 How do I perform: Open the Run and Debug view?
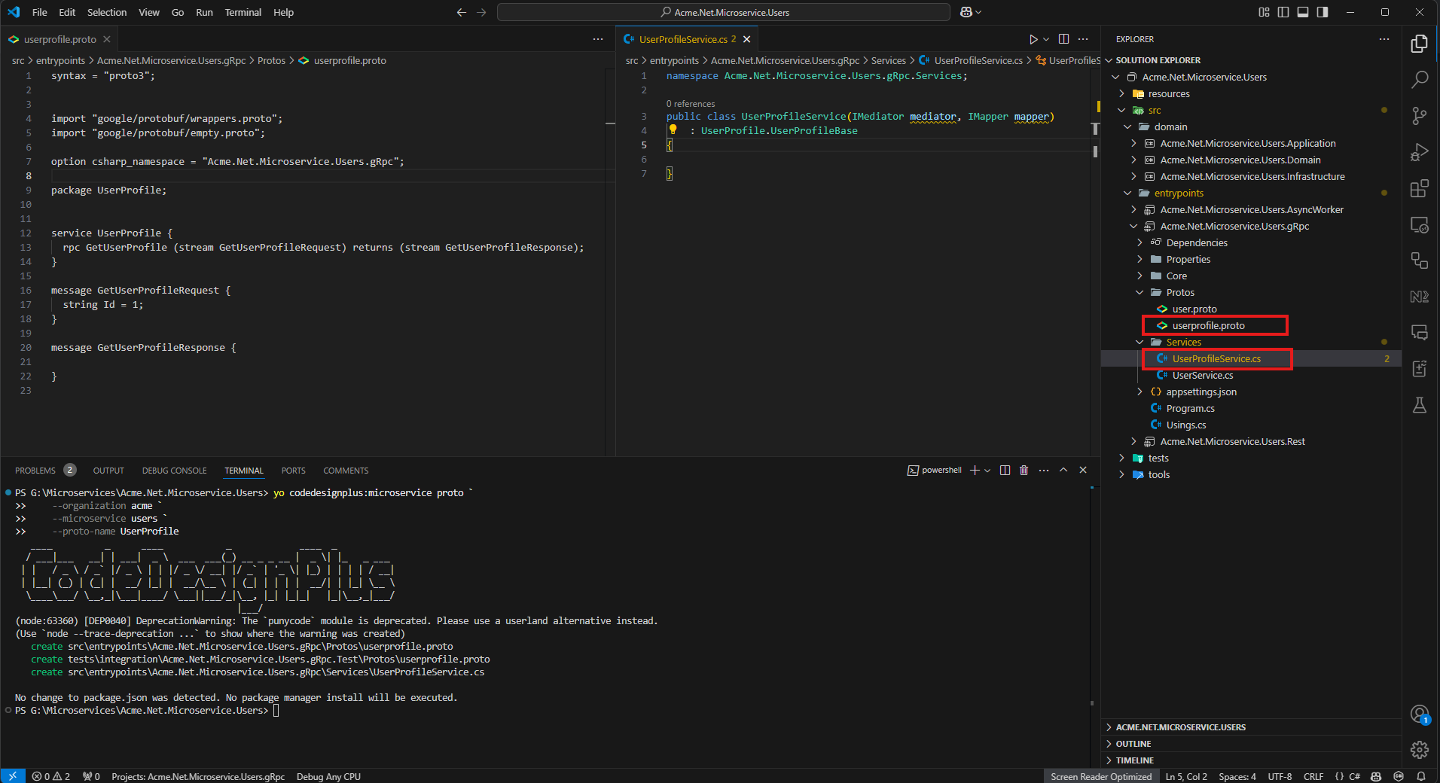pyautogui.click(x=1420, y=152)
